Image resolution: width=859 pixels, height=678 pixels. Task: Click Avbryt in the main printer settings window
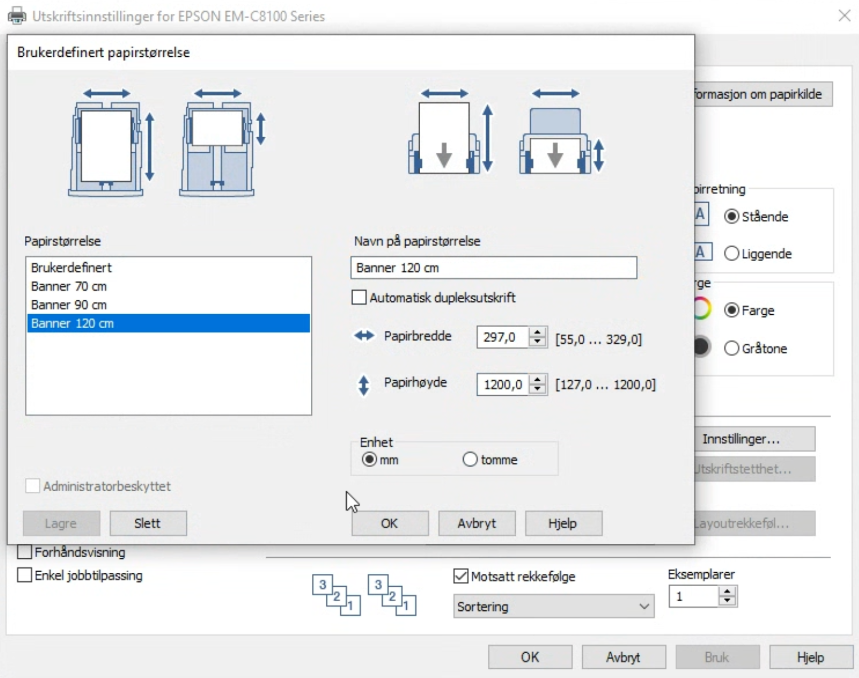tap(624, 657)
